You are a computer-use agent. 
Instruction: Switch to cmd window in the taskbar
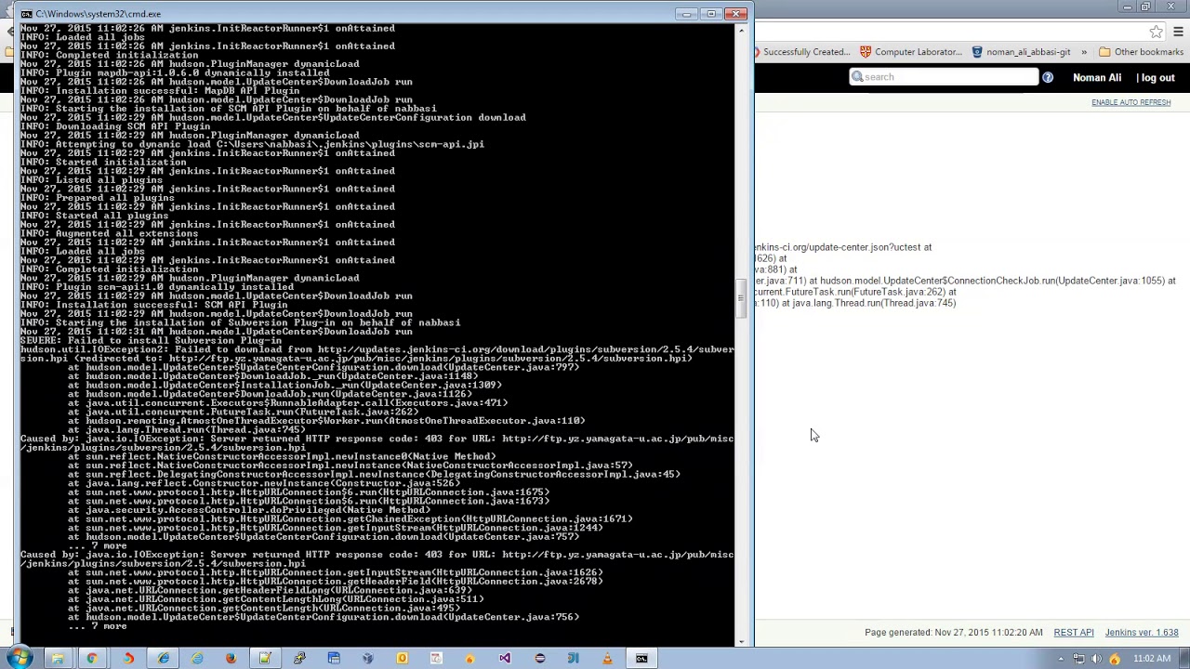(641, 659)
